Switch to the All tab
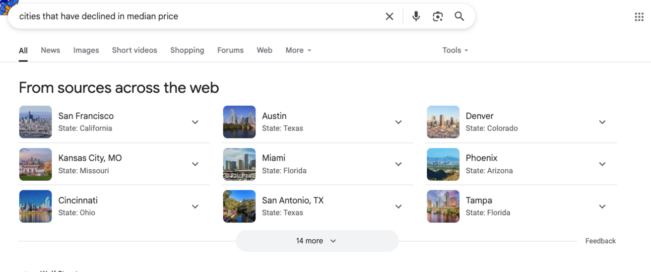 click(x=23, y=50)
